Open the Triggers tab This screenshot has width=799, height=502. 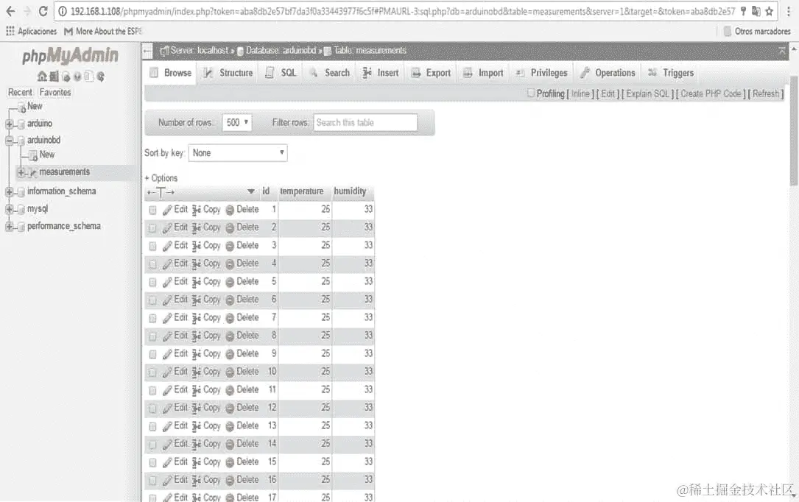671,73
